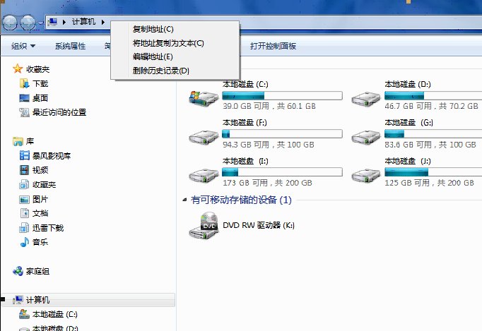Click the 家庭组 homegroup icon
Image resolution: width=482 pixels, height=331 pixels.
click(x=18, y=271)
